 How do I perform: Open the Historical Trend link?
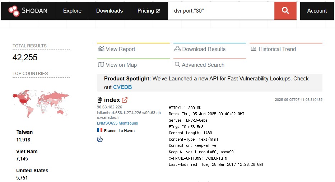(277, 49)
